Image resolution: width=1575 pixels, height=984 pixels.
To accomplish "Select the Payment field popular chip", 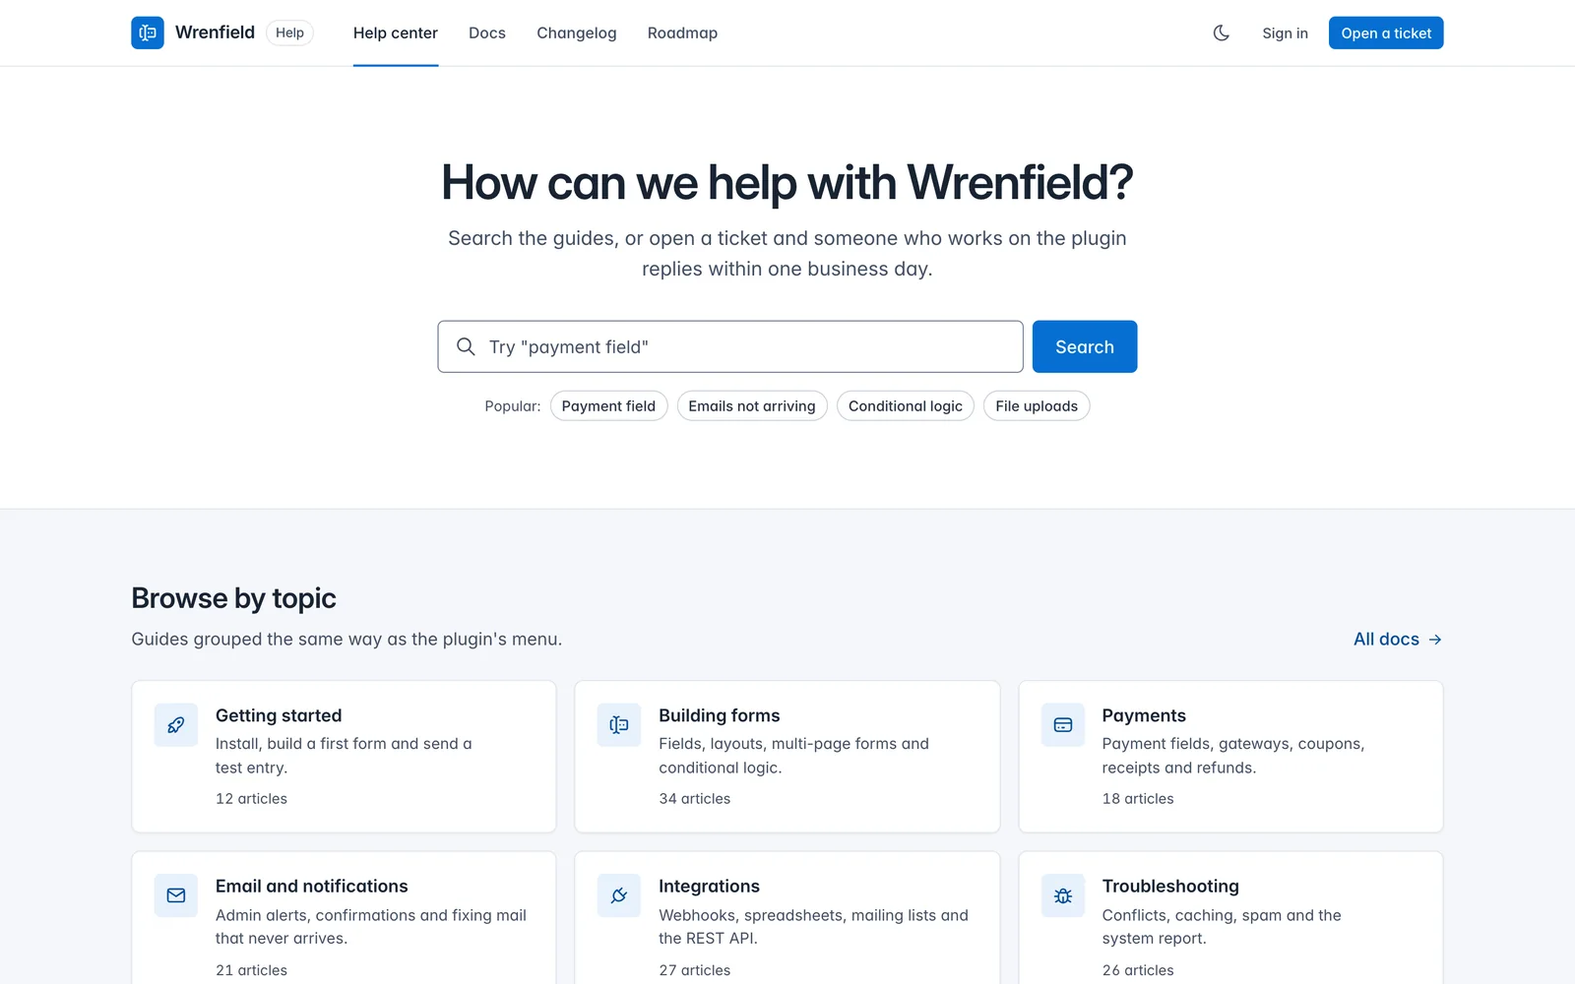I will coord(608,405).
